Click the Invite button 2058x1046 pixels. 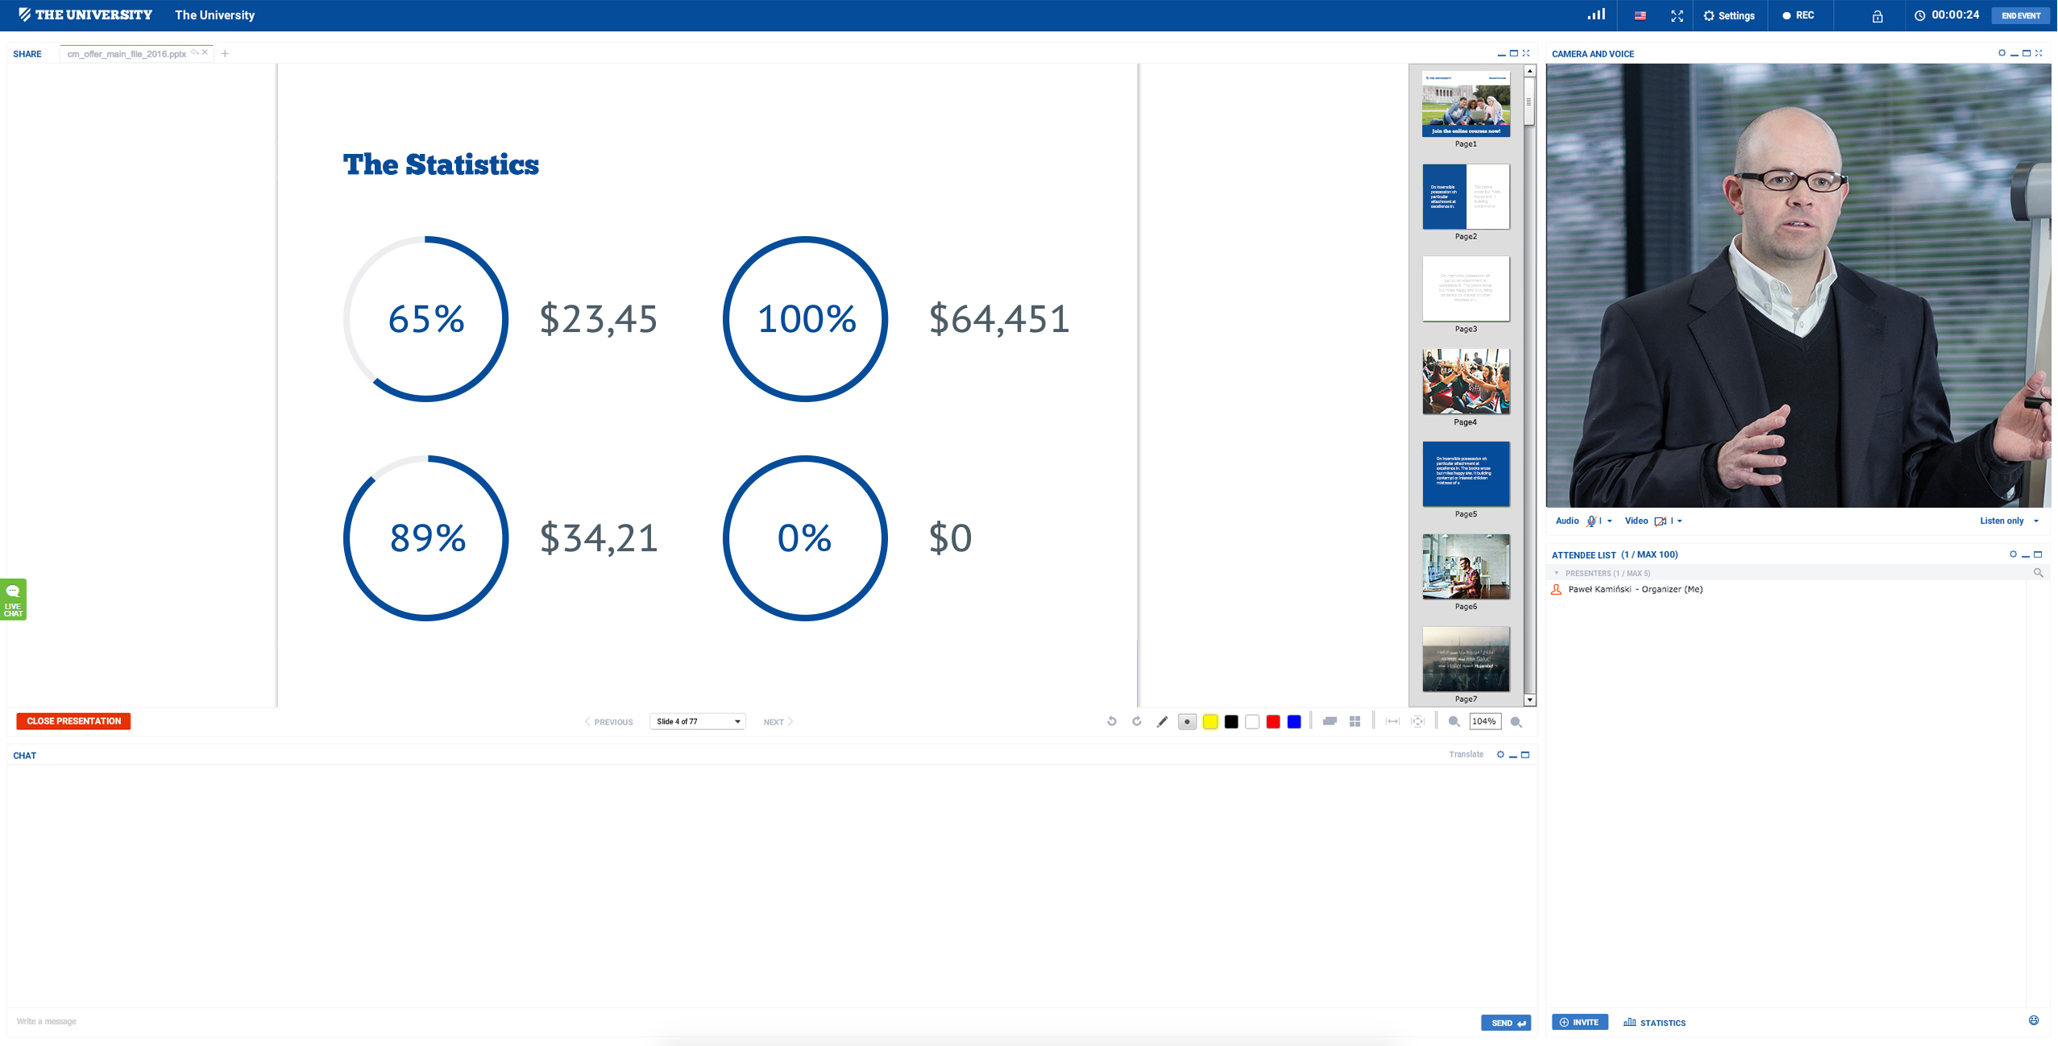(x=1579, y=1023)
